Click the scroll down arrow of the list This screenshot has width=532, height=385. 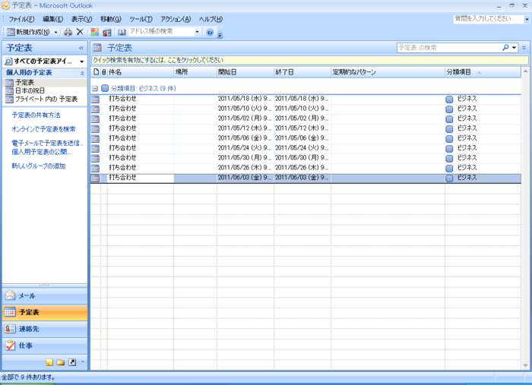pos(525,365)
